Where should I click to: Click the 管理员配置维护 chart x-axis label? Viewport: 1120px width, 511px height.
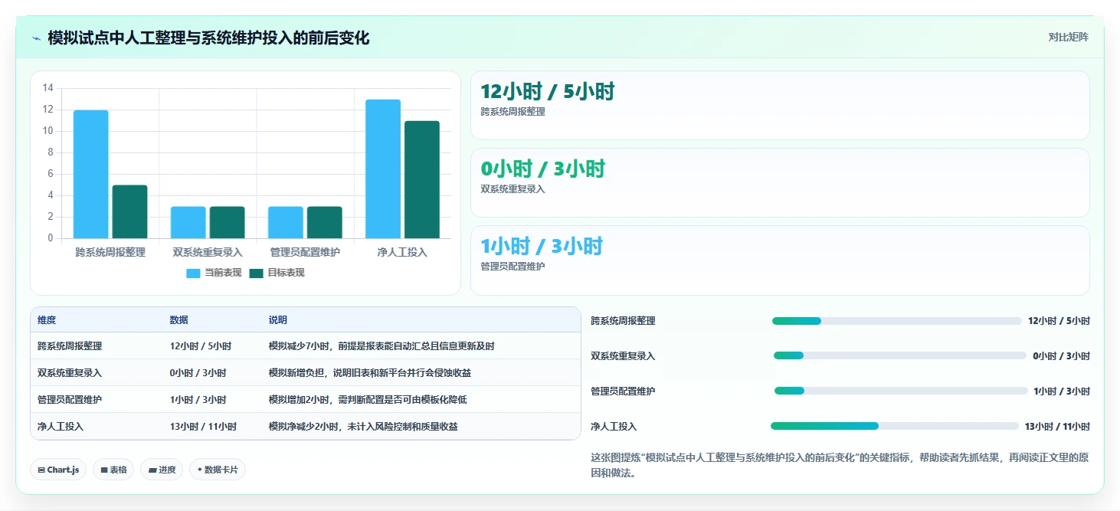(x=305, y=252)
